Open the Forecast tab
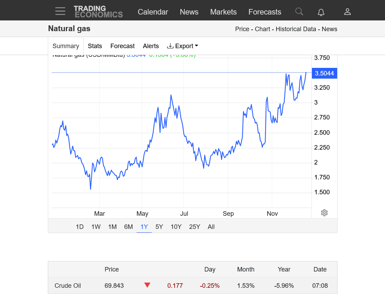Viewport: 385px width, 294px height. (x=122, y=46)
